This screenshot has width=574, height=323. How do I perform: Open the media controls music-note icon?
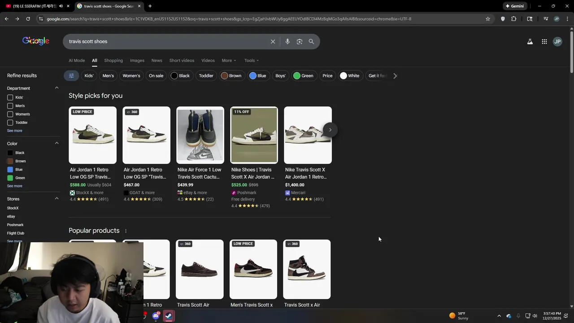[x=546, y=19]
